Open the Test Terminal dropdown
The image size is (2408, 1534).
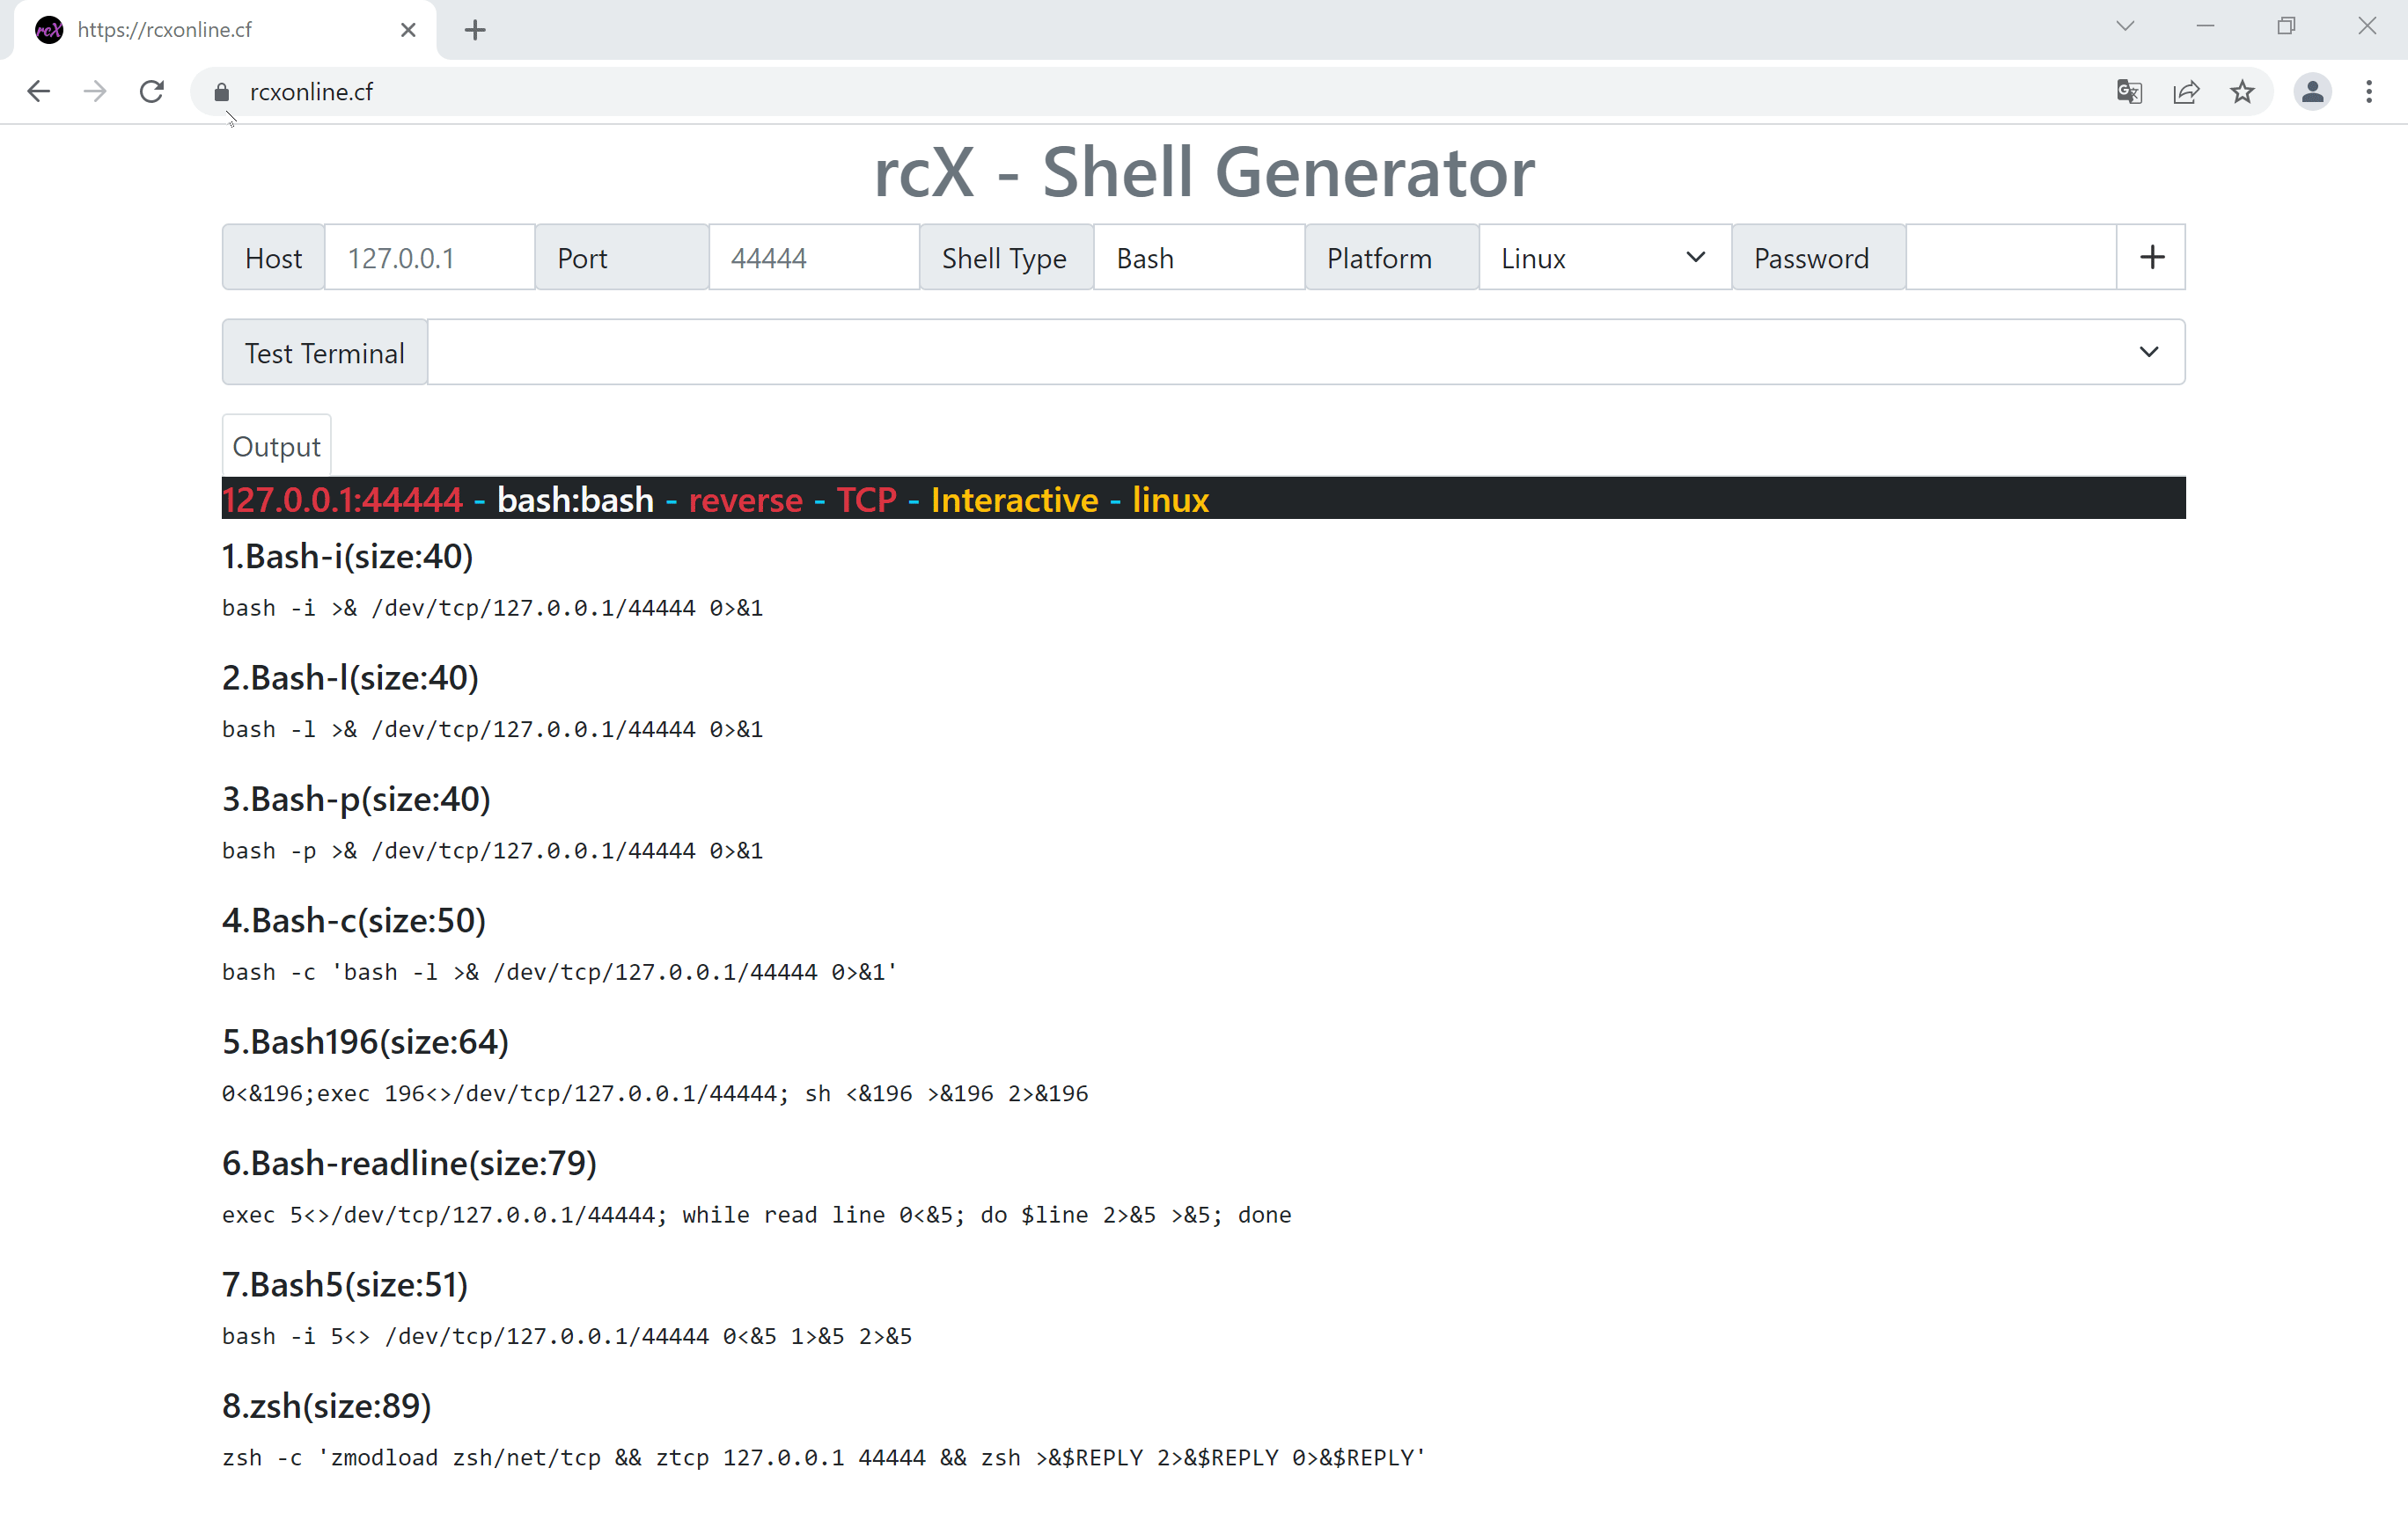pyautogui.click(x=1305, y=353)
